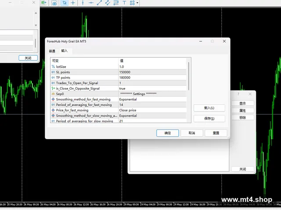Open Price_for_fast_moving Close price dropdown
Image resolution: width=281 pixels, height=210 pixels.
coord(152,110)
